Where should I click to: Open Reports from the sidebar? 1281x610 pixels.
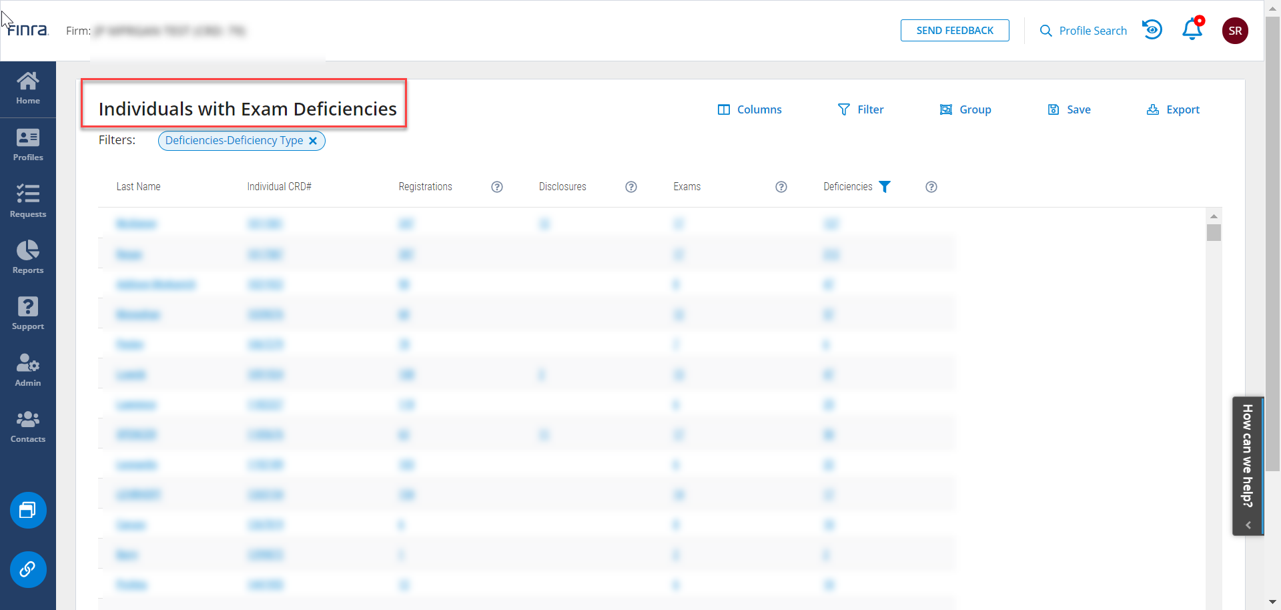(x=28, y=258)
